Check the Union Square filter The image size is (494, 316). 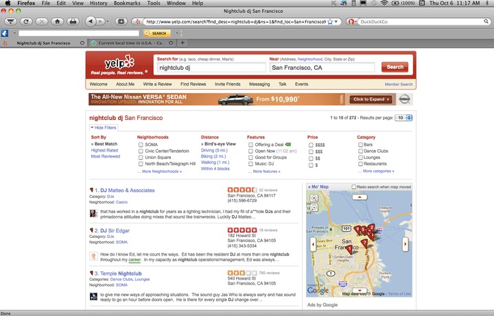pos(141,158)
